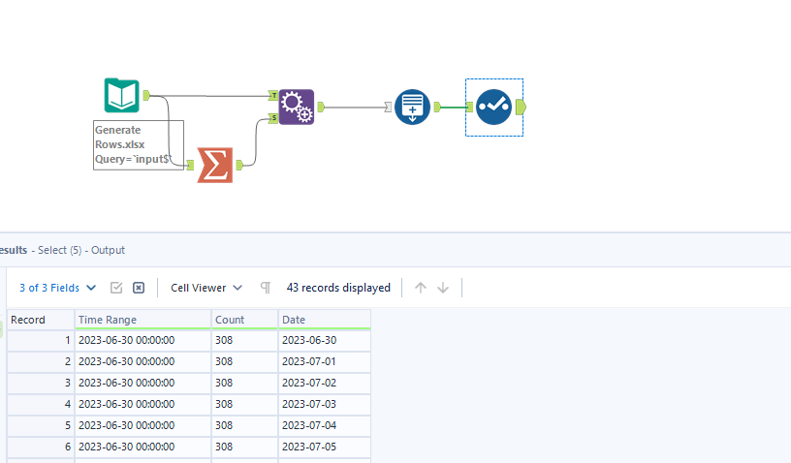The width and height of the screenshot is (791, 463).
Task: Click the next record down arrow
Action: (x=443, y=288)
